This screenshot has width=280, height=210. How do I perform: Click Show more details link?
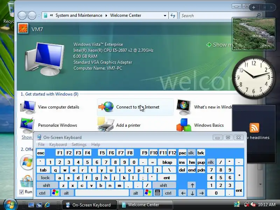(220, 45)
